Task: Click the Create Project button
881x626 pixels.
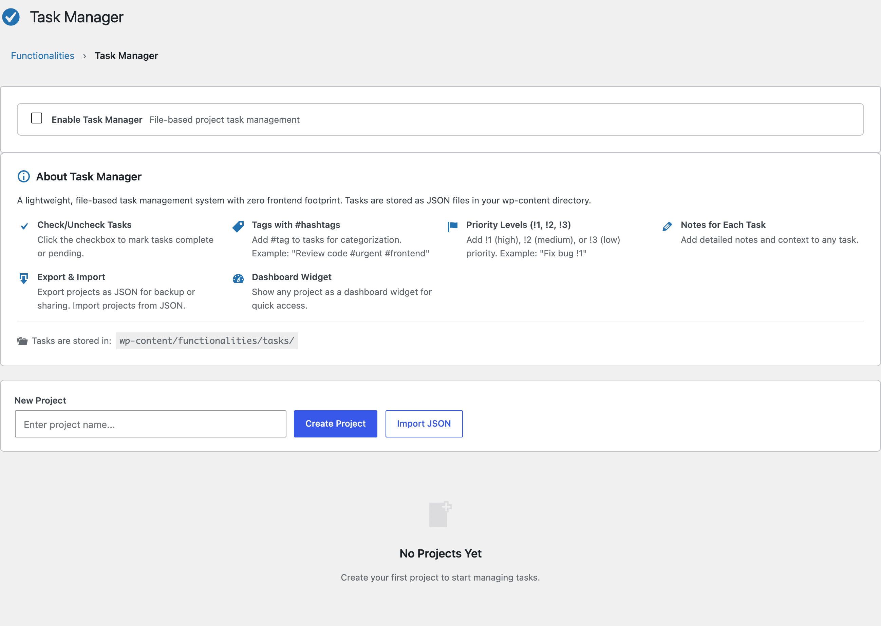Action: tap(336, 424)
